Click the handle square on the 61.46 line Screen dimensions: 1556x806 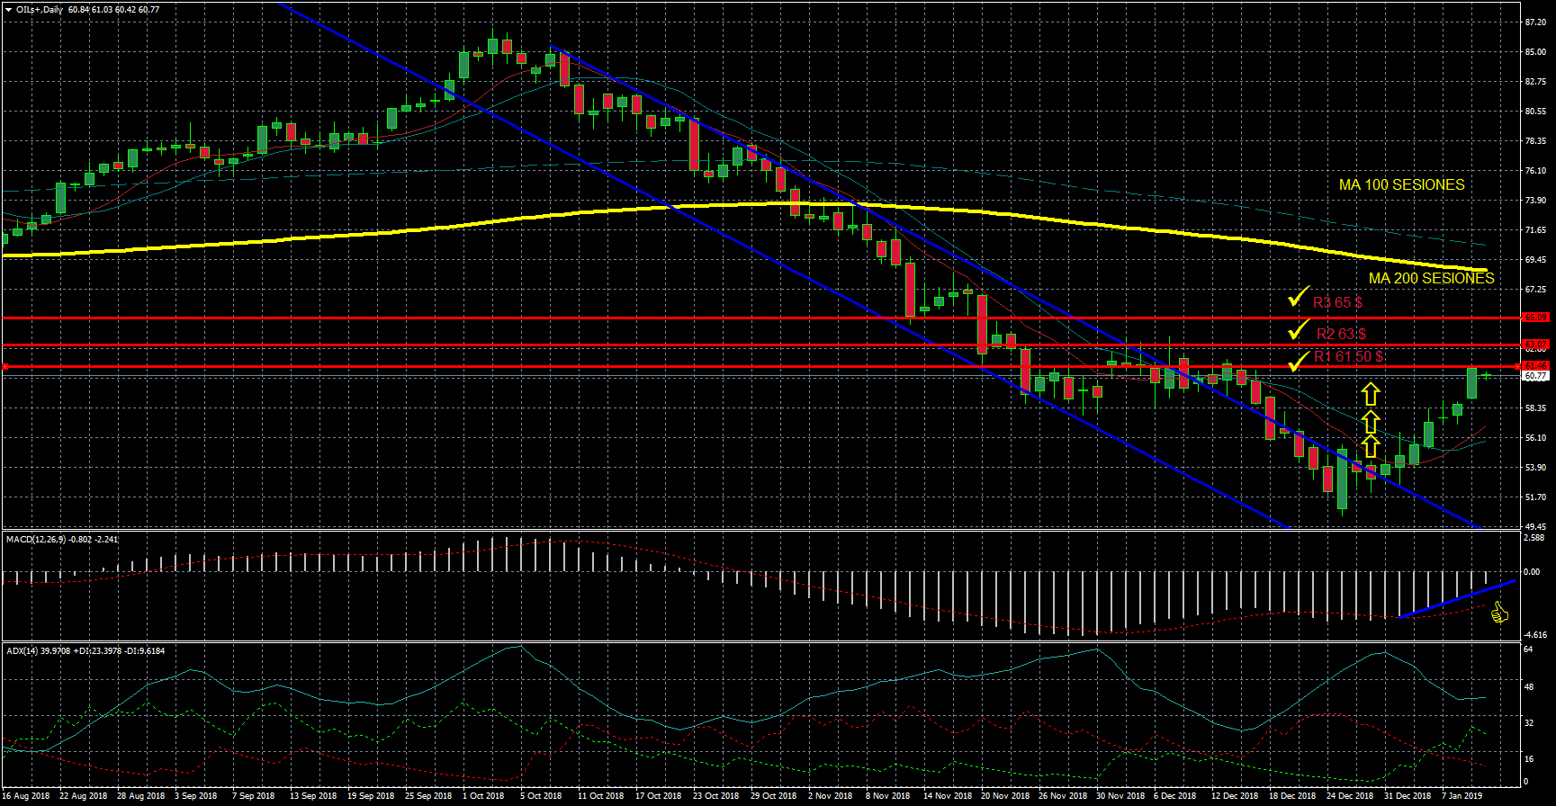point(4,366)
